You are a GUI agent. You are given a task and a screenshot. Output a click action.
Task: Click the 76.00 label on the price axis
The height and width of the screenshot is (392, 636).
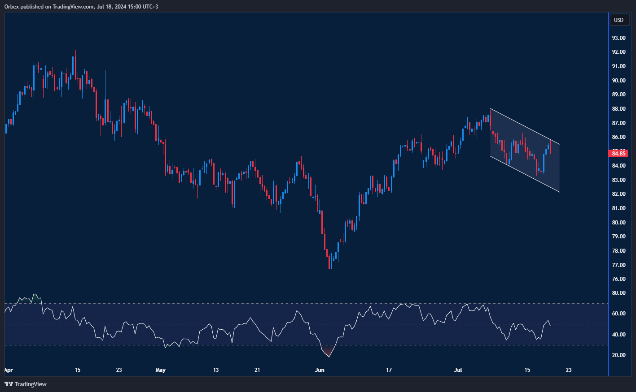pyautogui.click(x=618, y=279)
